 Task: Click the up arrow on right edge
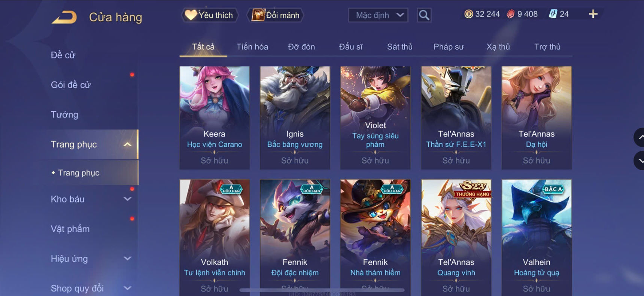pyautogui.click(x=640, y=137)
